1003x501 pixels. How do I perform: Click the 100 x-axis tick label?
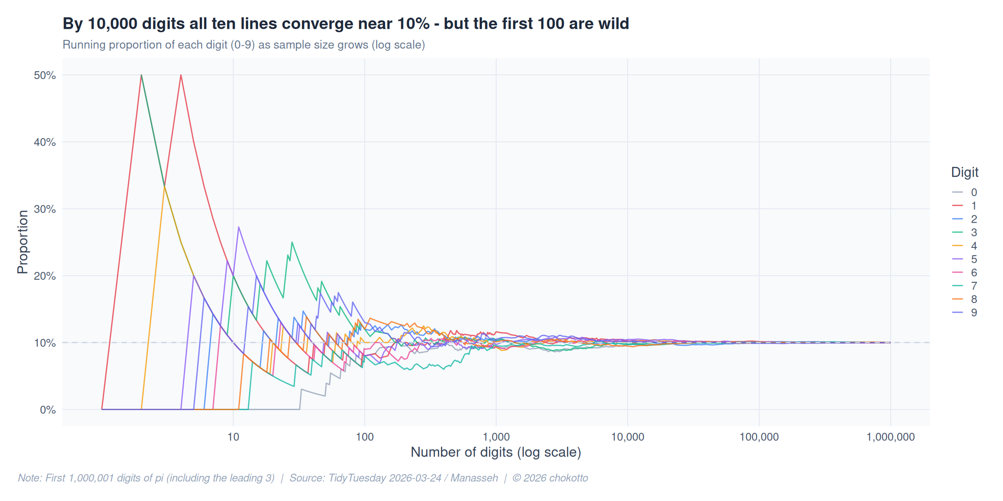coord(364,437)
